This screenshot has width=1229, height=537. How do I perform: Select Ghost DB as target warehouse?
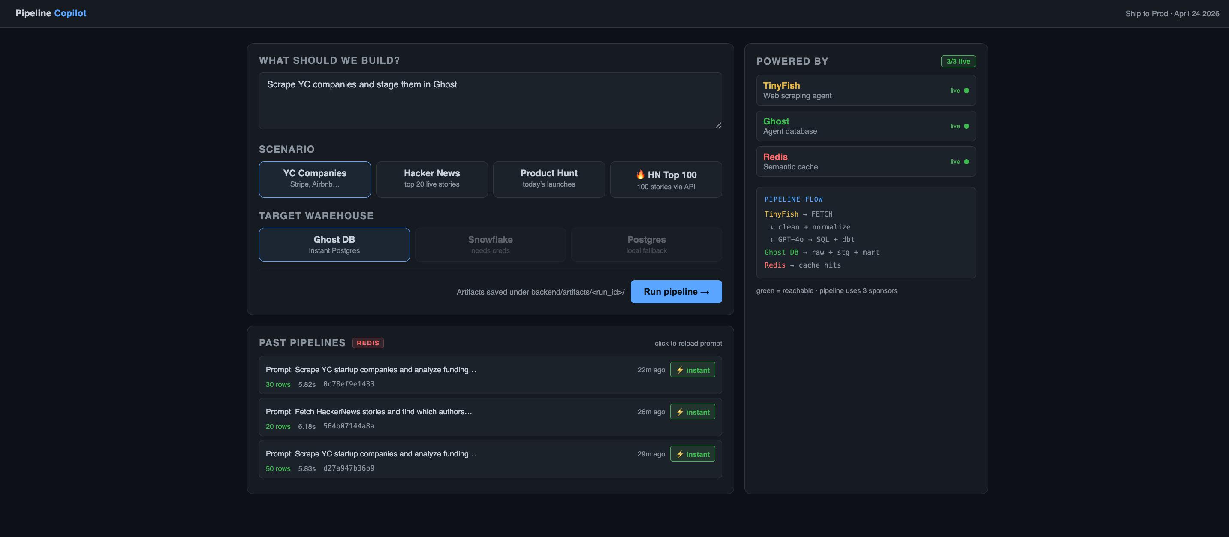click(334, 244)
